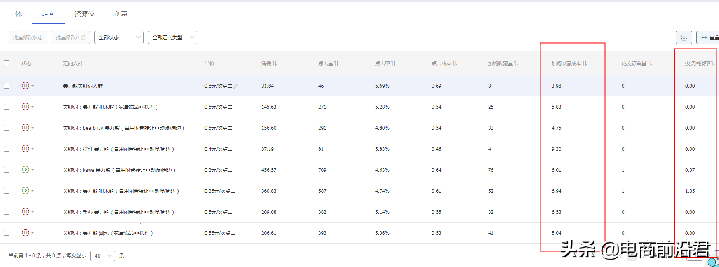Click pause status icon for 暴力熊关键词人群 row
The height and width of the screenshot is (267, 719).
pyautogui.click(x=26, y=86)
